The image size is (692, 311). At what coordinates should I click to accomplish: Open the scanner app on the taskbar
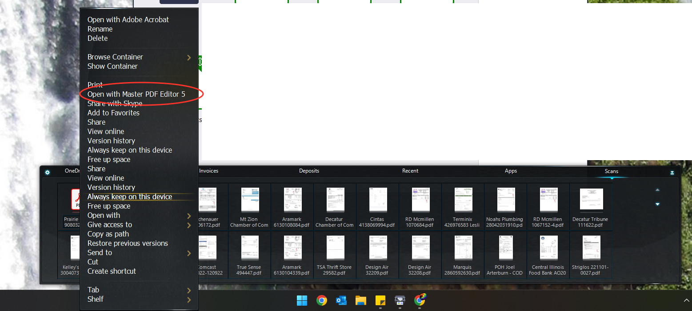tap(400, 301)
